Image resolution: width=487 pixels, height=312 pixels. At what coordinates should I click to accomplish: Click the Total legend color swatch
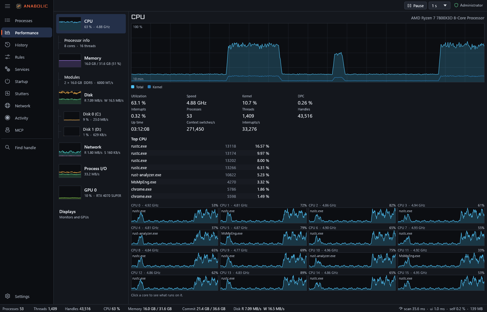(x=133, y=87)
